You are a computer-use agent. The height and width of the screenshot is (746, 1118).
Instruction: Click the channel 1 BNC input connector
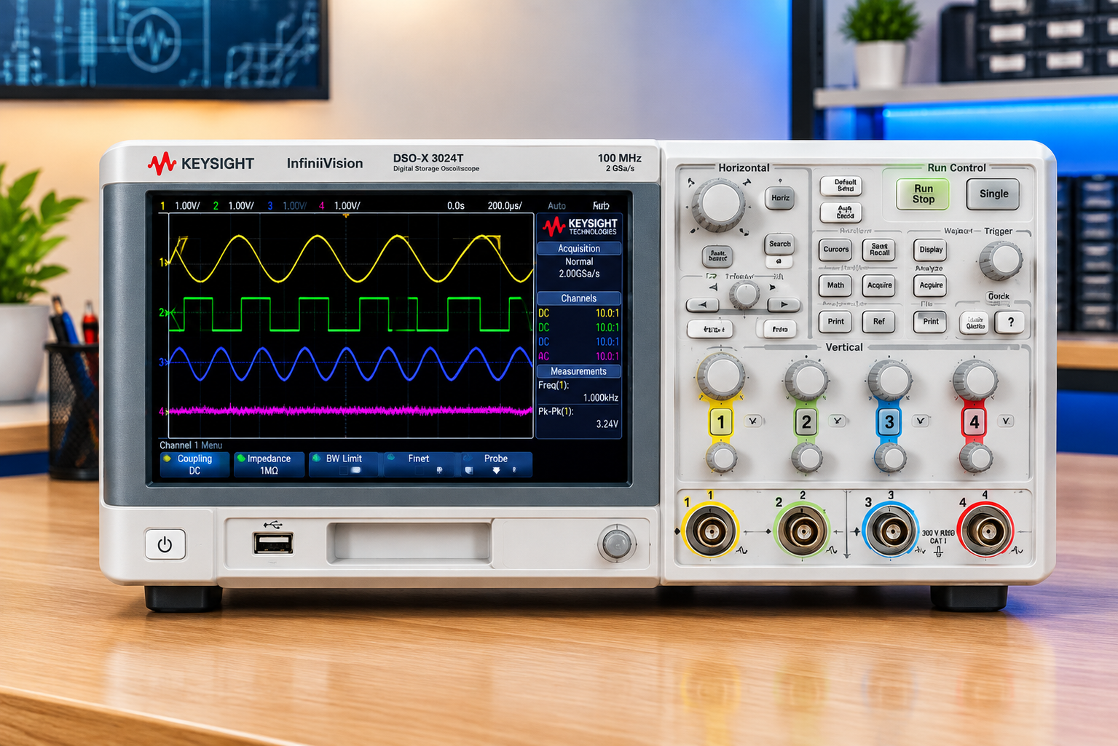[710, 531]
